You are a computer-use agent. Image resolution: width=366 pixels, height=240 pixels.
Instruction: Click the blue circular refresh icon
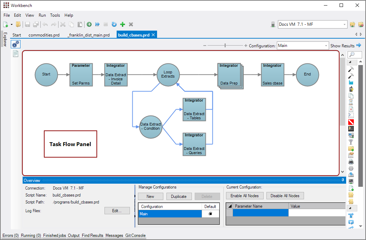tap(114, 24)
